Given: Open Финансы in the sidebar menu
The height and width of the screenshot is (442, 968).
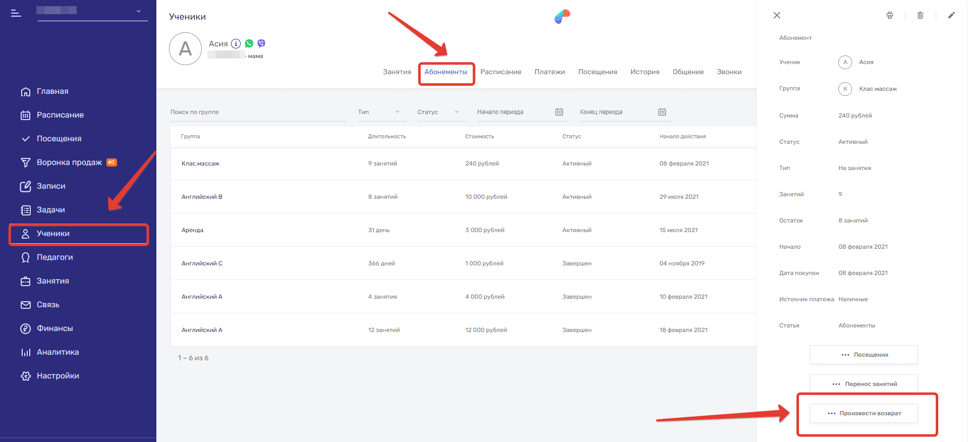Looking at the screenshot, I should tap(54, 328).
